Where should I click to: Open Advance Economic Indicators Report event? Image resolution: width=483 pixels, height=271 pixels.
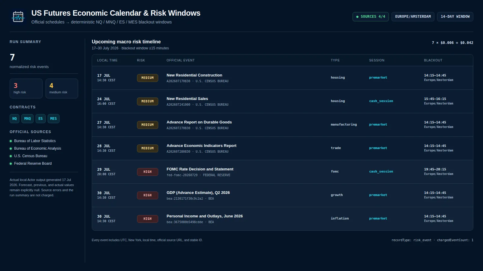point(201,146)
